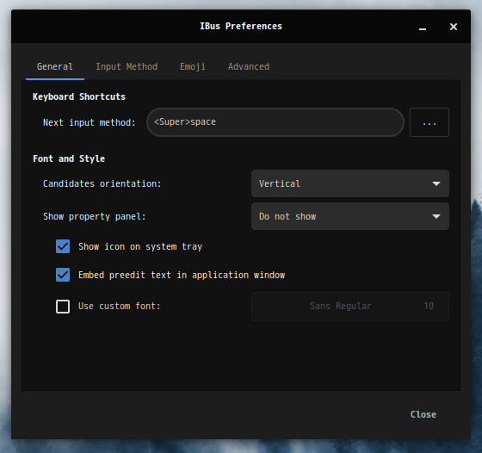Go to the Advanced tab
This screenshot has height=453, width=482.
249,66
